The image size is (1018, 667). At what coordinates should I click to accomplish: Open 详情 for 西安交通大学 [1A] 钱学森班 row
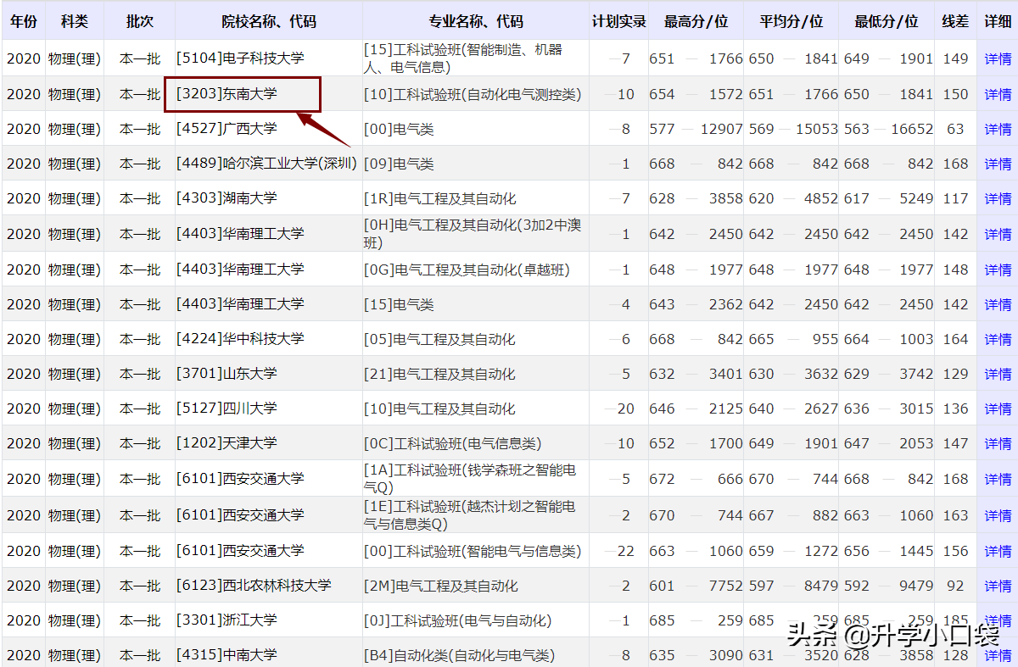pos(998,479)
